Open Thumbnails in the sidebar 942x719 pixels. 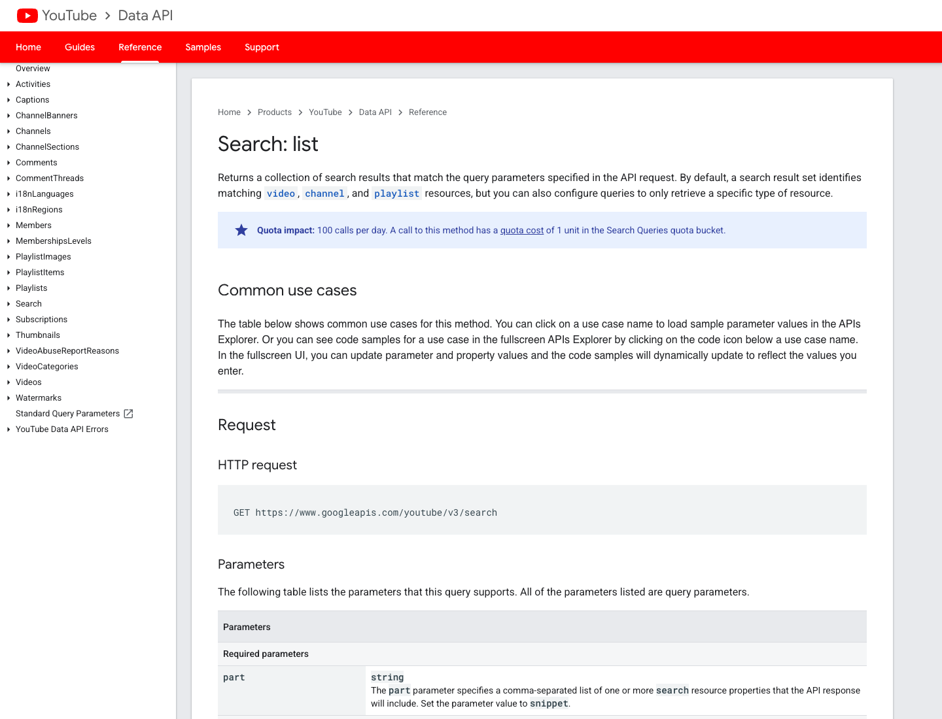point(38,335)
